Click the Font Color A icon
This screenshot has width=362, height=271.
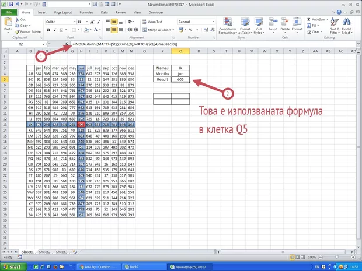coord(96,30)
